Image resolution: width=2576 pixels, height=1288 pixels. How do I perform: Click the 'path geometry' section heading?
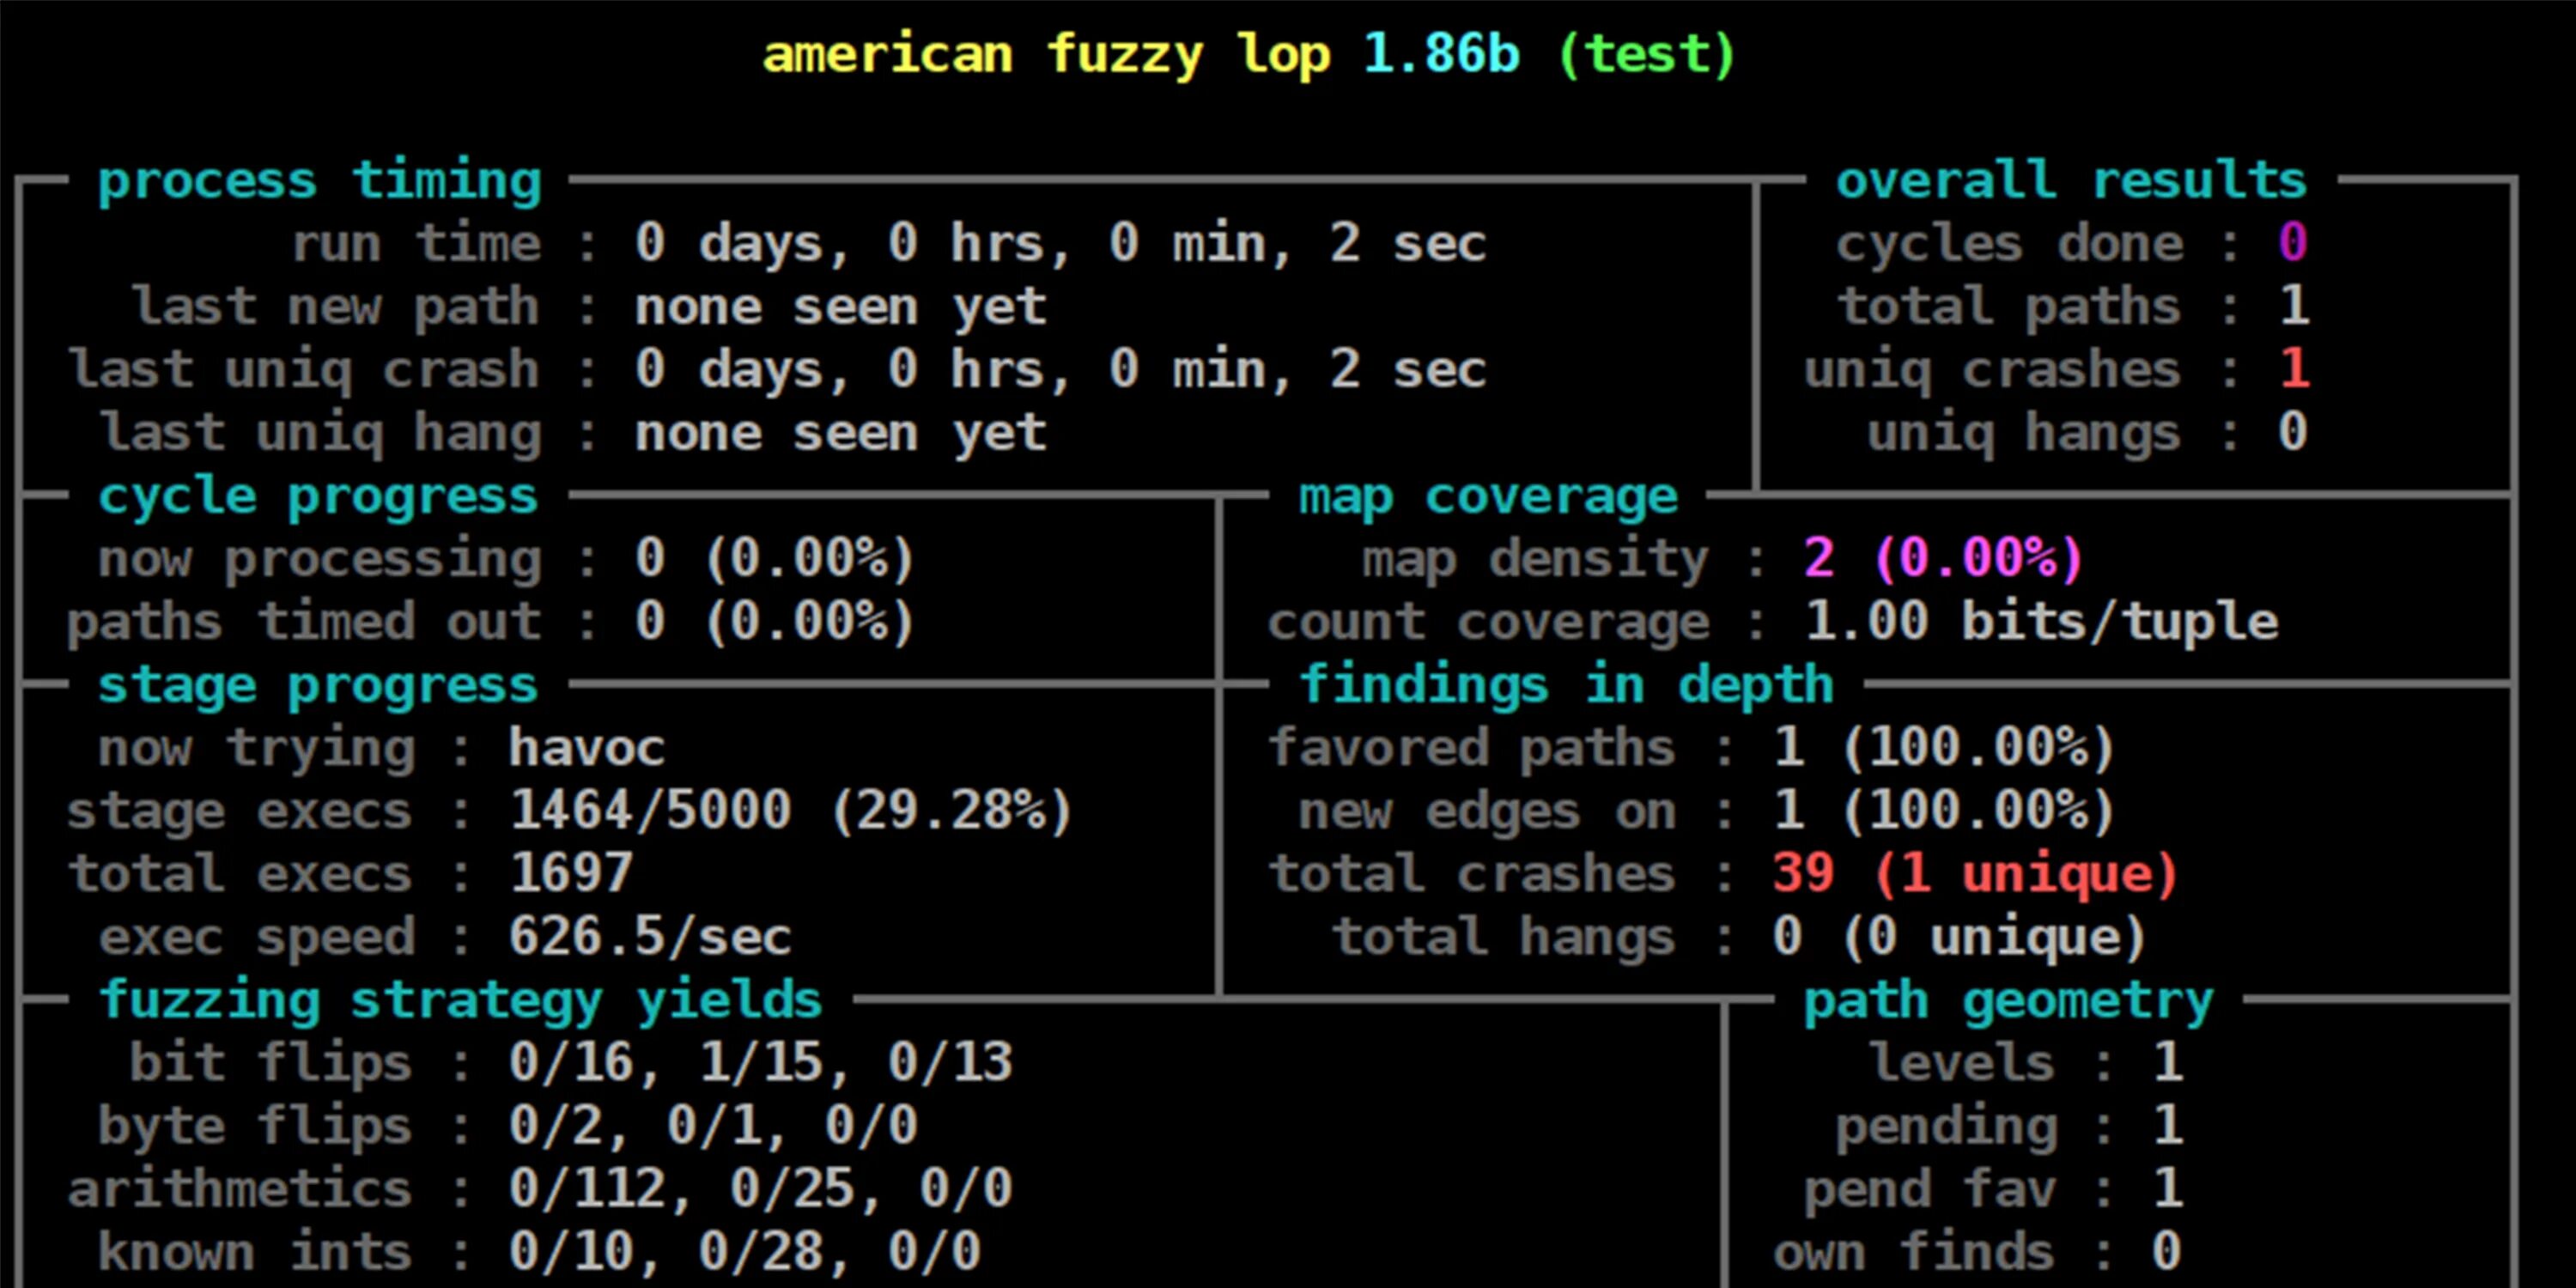pyautogui.click(x=2008, y=1000)
